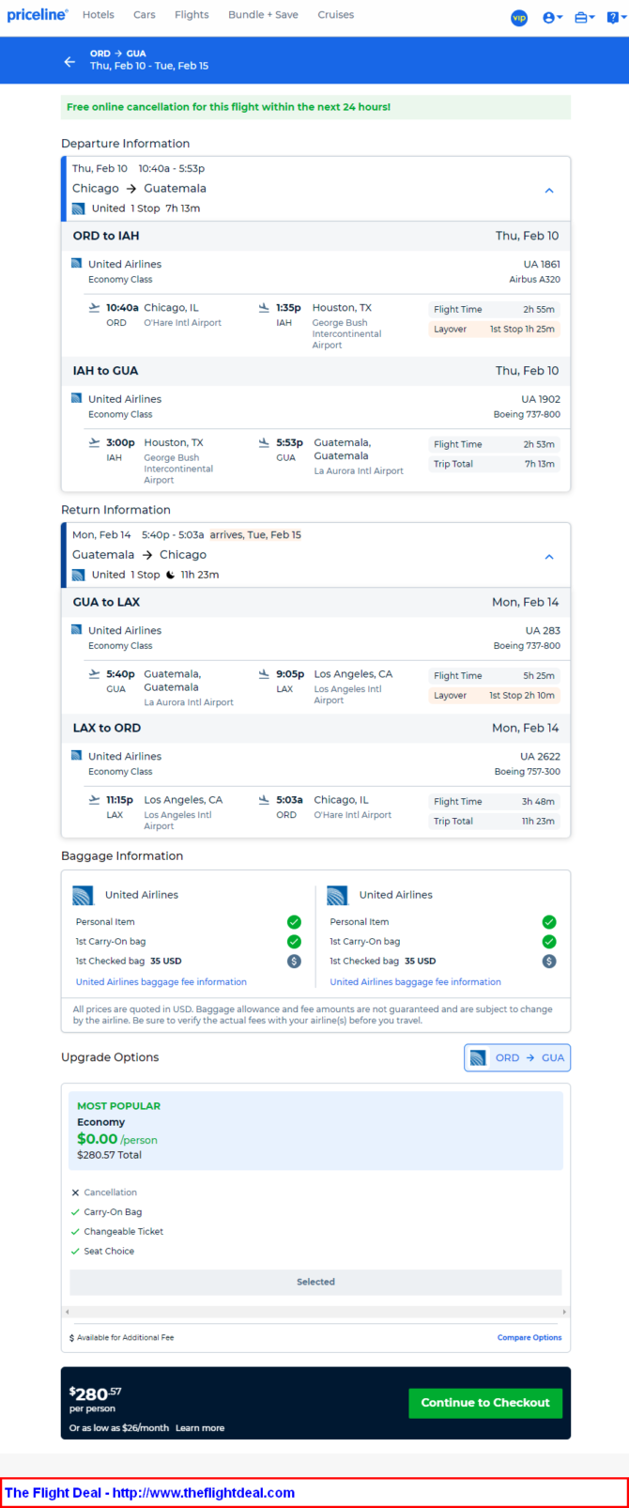Open right United Airlines baggage fee information
Image resolution: width=629 pixels, height=1508 pixels.
pyautogui.click(x=416, y=982)
